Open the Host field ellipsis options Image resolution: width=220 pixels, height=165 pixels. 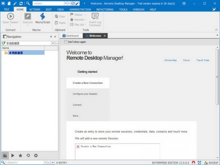[69, 3]
